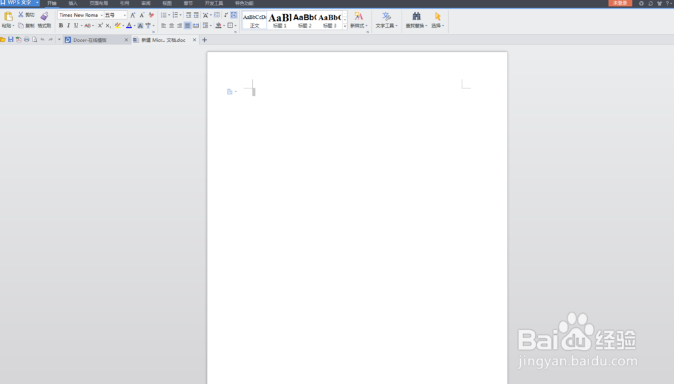Align text right
Viewport: 674px width, 384px height.
tap(179, 26)
